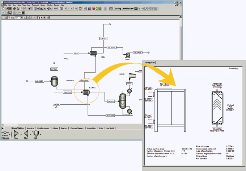
Task: Expand the Mixer model dropdown arrow
Action: coord(21,135)
